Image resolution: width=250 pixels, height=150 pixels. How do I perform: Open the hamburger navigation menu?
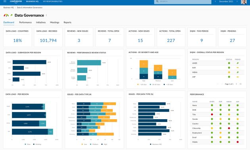5,1
